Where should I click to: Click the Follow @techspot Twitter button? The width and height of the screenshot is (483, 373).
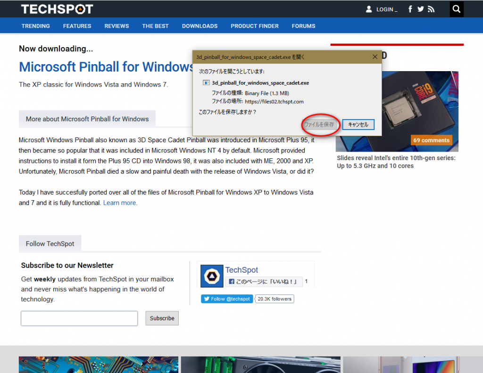pyautogui.click(x=227, y=299)
